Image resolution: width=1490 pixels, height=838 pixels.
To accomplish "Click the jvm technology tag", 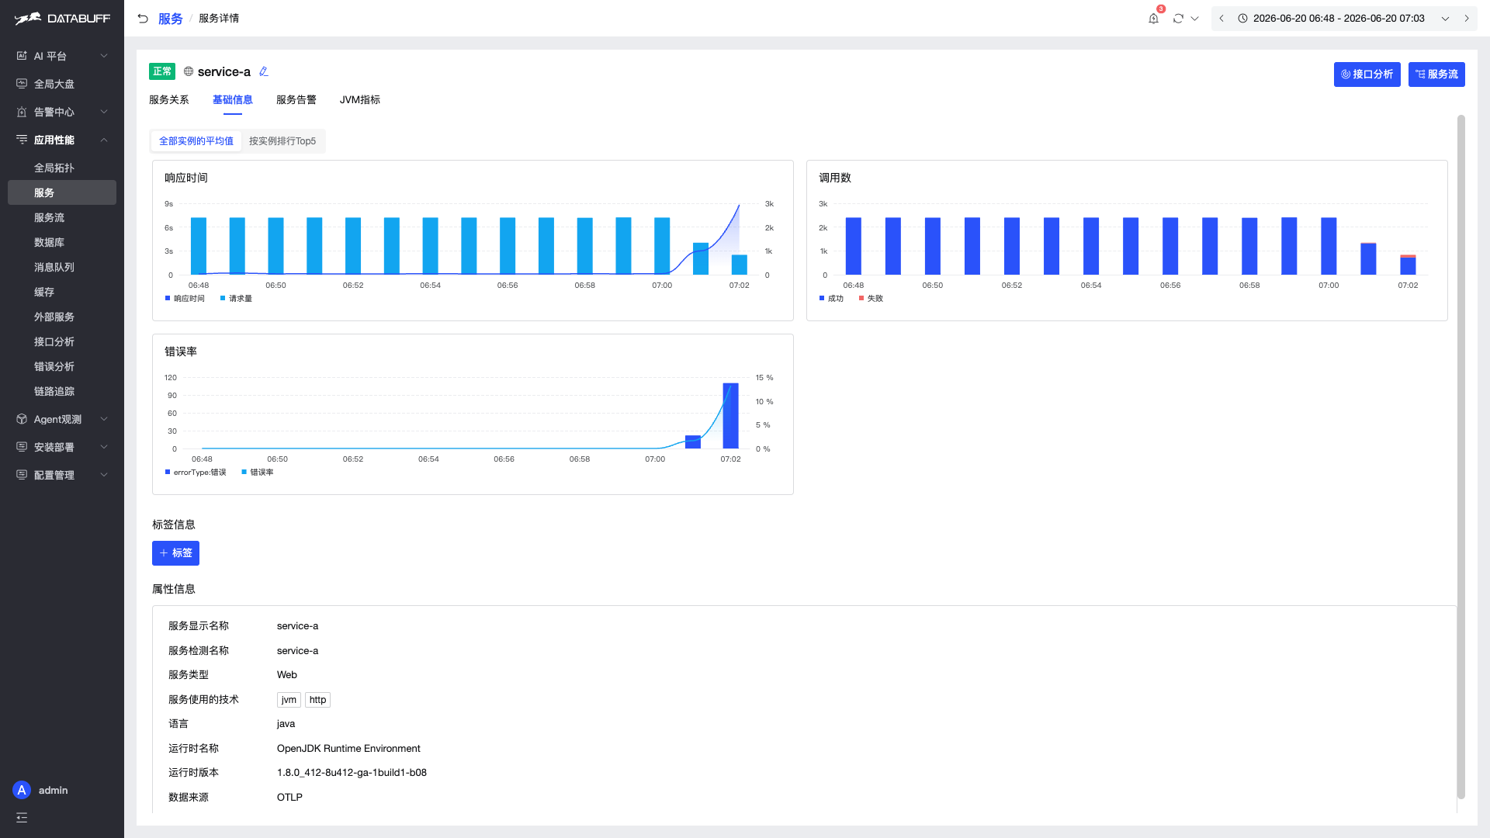I will coord(289,700).
